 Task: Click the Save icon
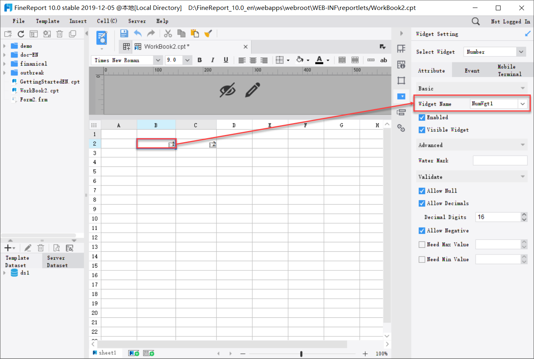coord(124,33)
